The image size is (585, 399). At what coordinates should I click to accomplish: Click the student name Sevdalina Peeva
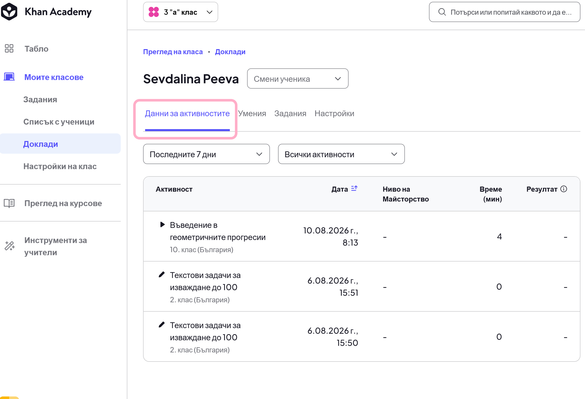pyautogui.click(x=191, y=79)
